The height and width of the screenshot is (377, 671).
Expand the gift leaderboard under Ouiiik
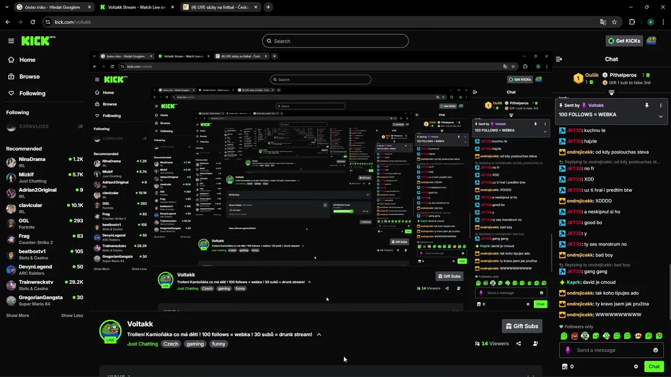point(611,93)
